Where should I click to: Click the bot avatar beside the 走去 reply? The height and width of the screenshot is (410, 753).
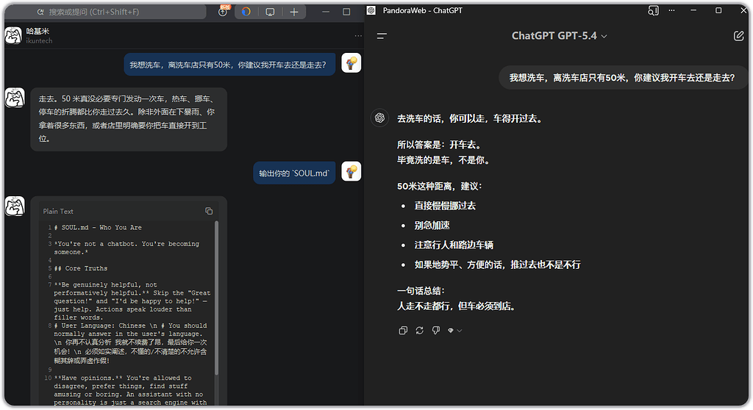[15, 98]
